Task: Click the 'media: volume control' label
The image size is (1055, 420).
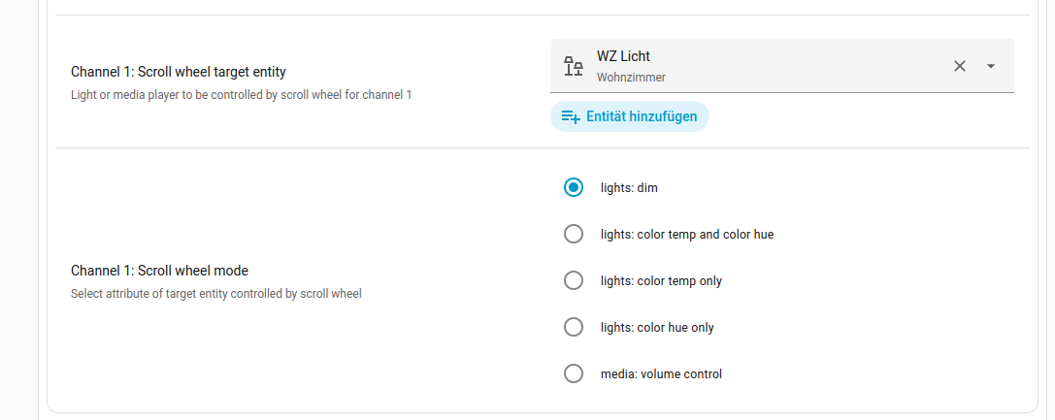Action: 661,373
